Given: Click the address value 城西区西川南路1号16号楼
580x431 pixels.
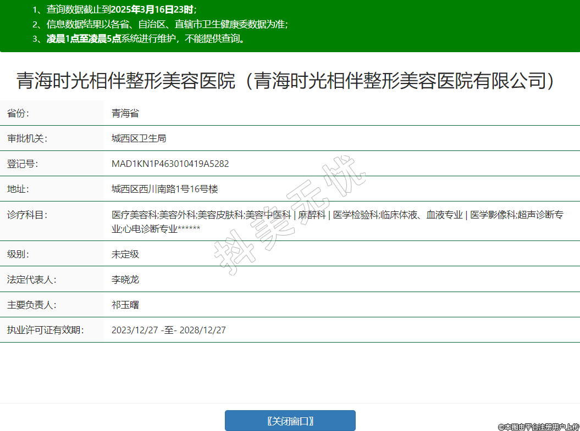Looking at the screenshot, I should coord(165,189).
